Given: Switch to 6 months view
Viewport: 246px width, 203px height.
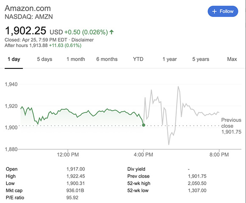Looking at the screenshot, I should [107, 59].
